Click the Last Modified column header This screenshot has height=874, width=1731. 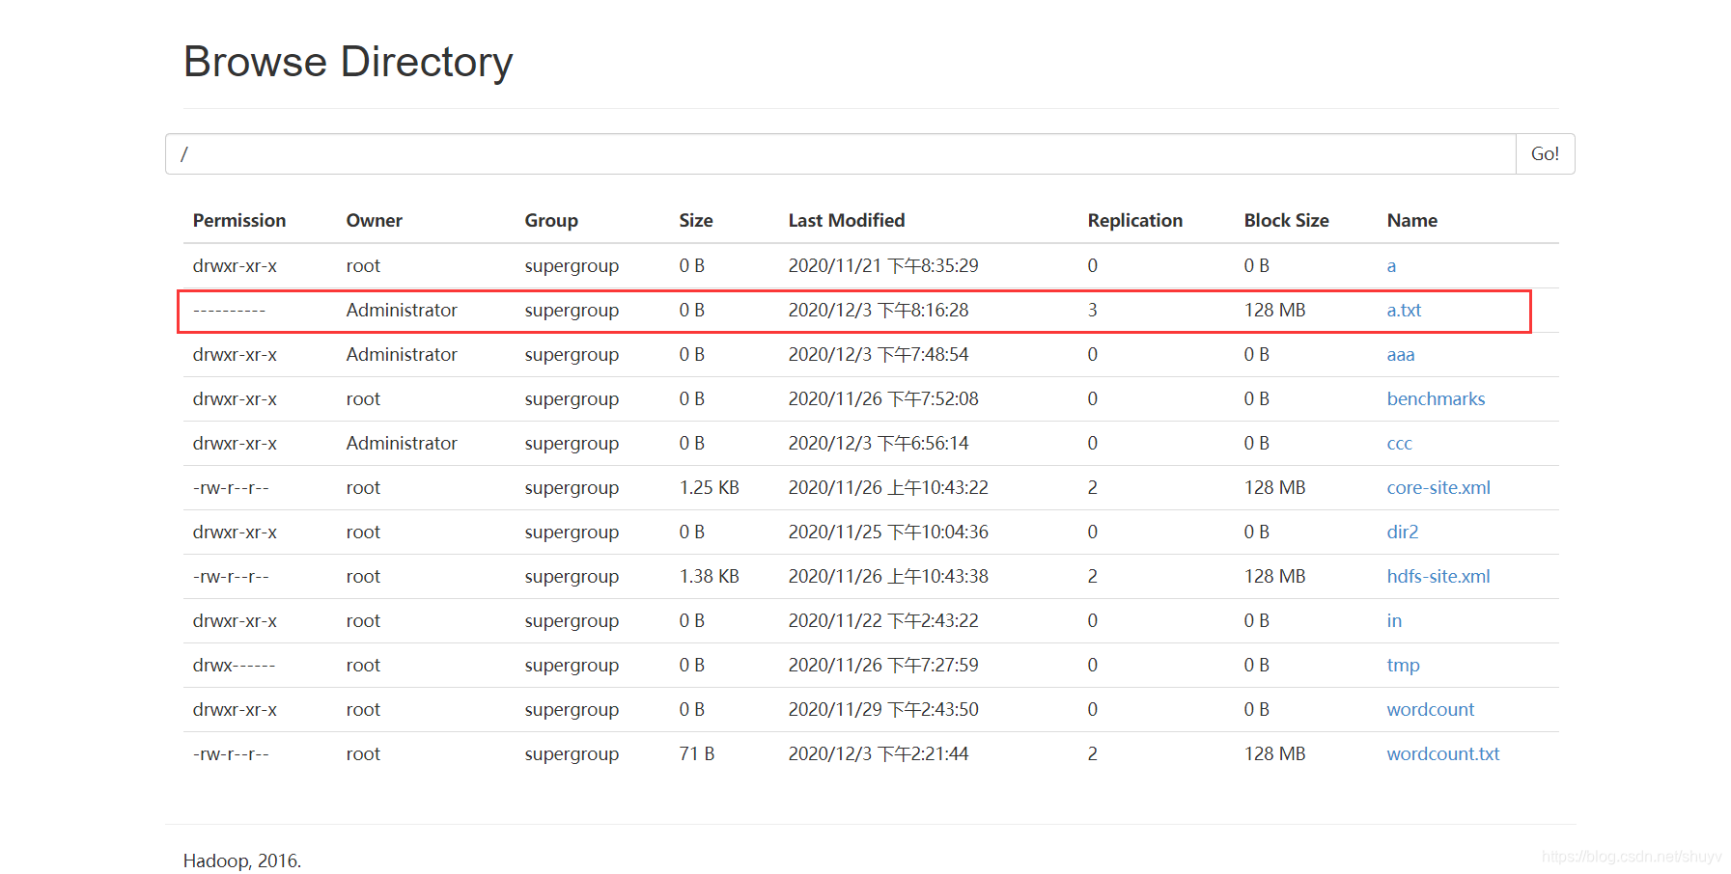[x=847, y=221]
